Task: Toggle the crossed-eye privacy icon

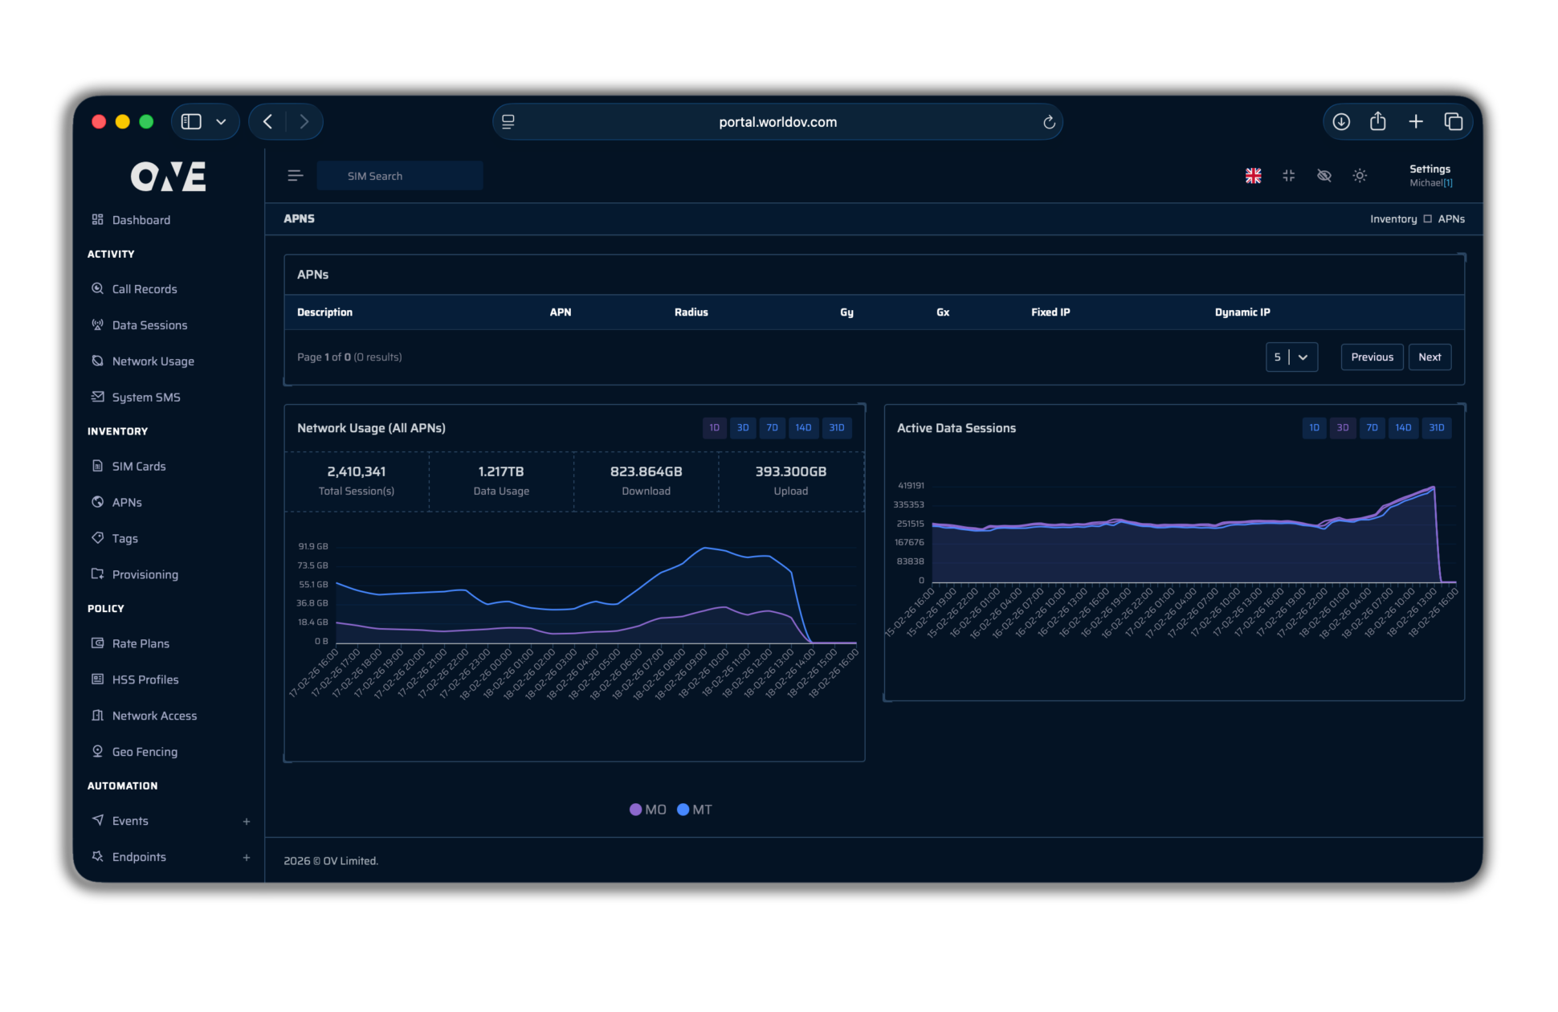Action: [x=1323, y=176]
